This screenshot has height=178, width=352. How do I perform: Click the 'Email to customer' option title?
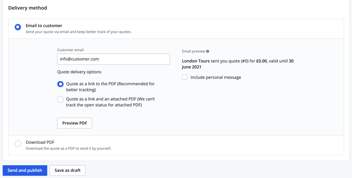pos(44,26)
